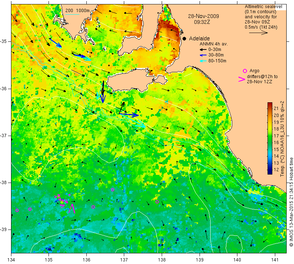Viewport: 294px width, 264px height.
Task: Click the 200 1000m isobath label
Action: tap(78, 11)
